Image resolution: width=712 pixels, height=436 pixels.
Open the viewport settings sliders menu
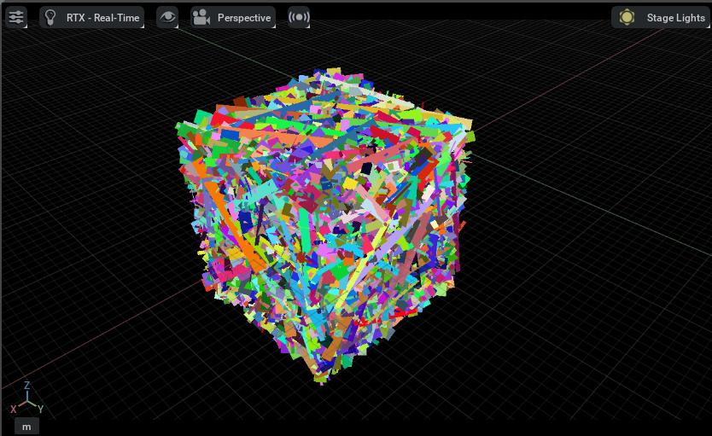[x=17, y=17]
